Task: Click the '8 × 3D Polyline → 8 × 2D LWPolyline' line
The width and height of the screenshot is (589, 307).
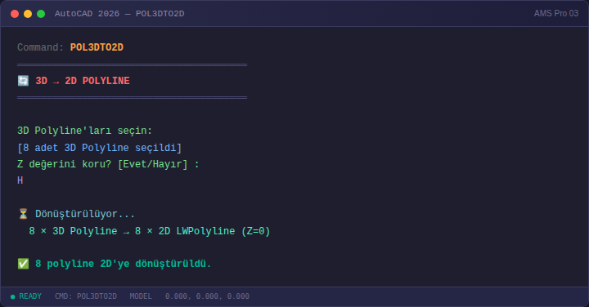Action: 150,231
